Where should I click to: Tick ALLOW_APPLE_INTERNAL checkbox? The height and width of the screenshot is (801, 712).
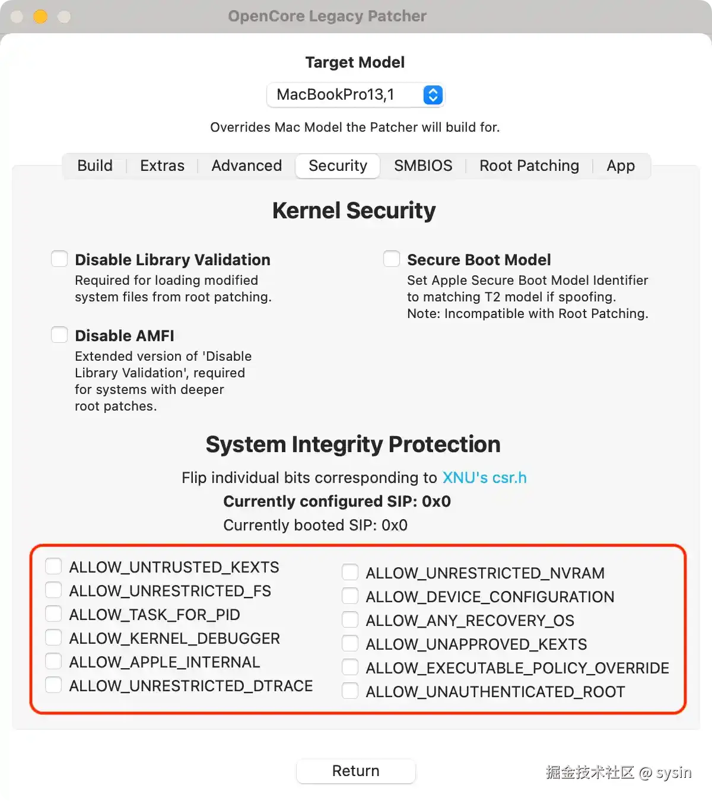pyautogui.click(x=54, y=662)
